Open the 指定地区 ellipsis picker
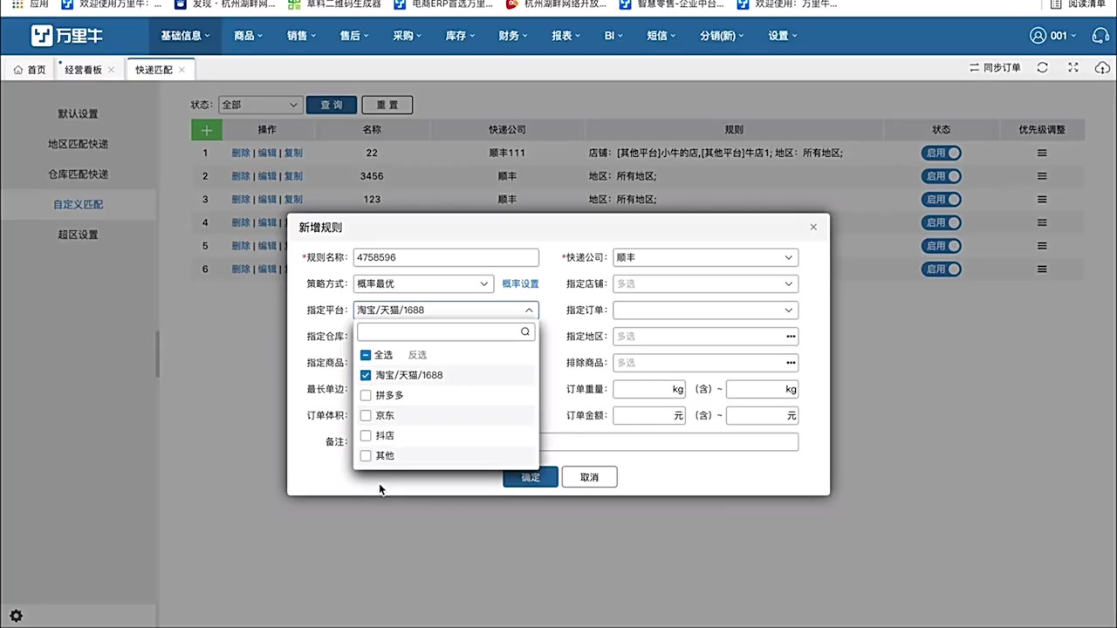The image size is (1117, 628). [791, 337]
